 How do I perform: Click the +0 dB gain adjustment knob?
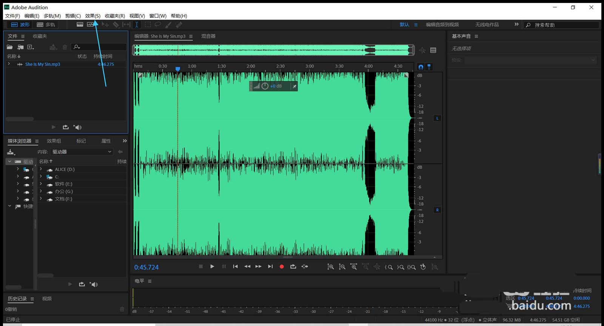tap(265, 86)
